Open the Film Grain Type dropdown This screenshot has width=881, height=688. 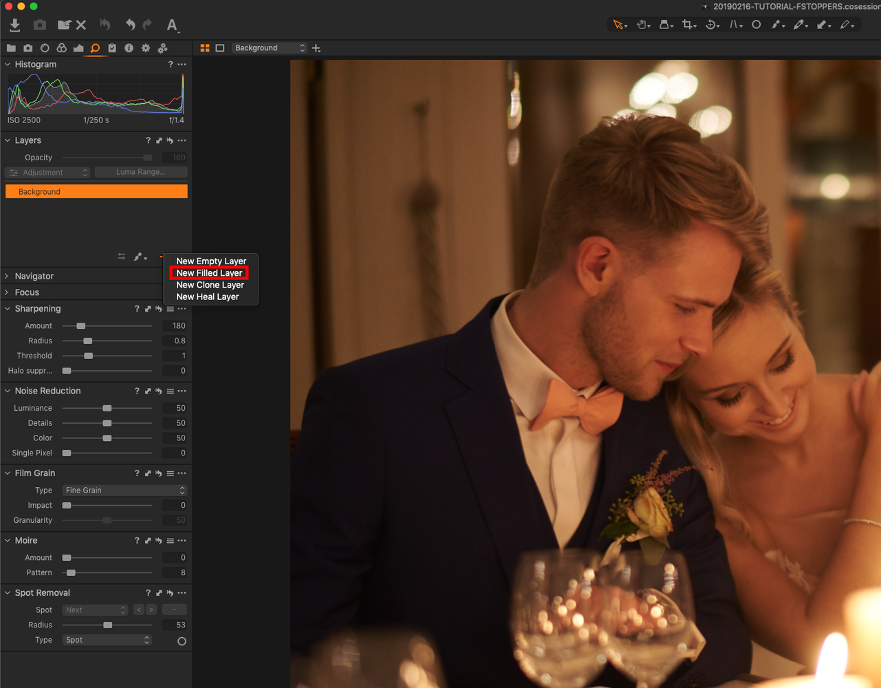124,491
